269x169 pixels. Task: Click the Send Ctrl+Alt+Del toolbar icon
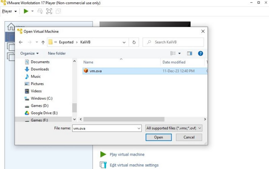(x=40, y=11)
